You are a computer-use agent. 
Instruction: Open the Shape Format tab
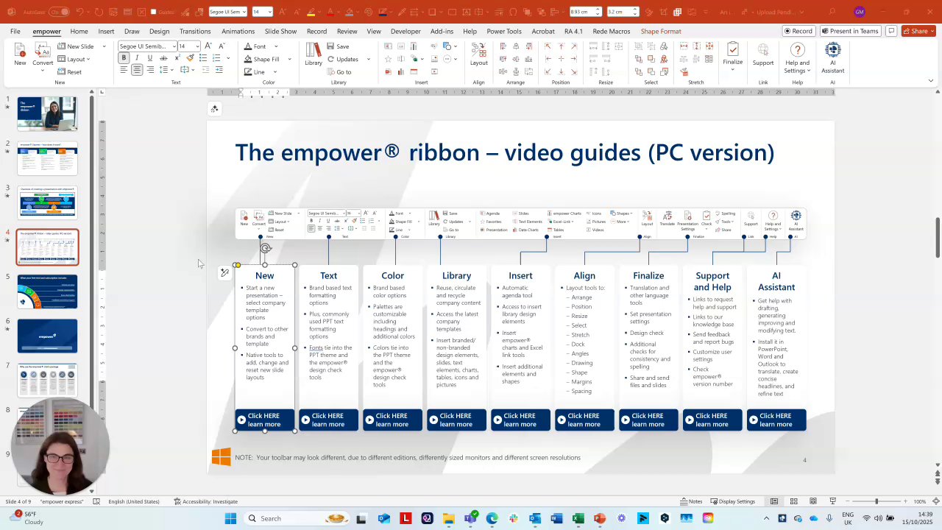tap(661, 31)
